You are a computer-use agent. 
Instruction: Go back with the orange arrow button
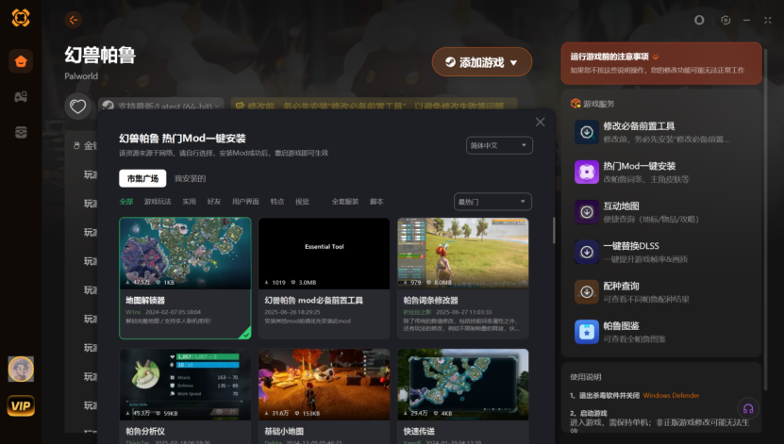click(74, 20)
